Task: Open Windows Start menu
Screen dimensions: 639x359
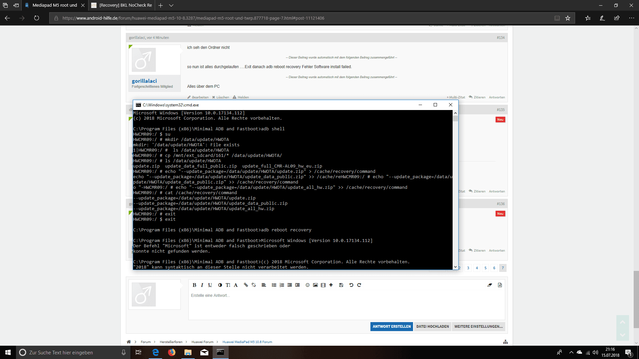Action: tap(8, 352)
